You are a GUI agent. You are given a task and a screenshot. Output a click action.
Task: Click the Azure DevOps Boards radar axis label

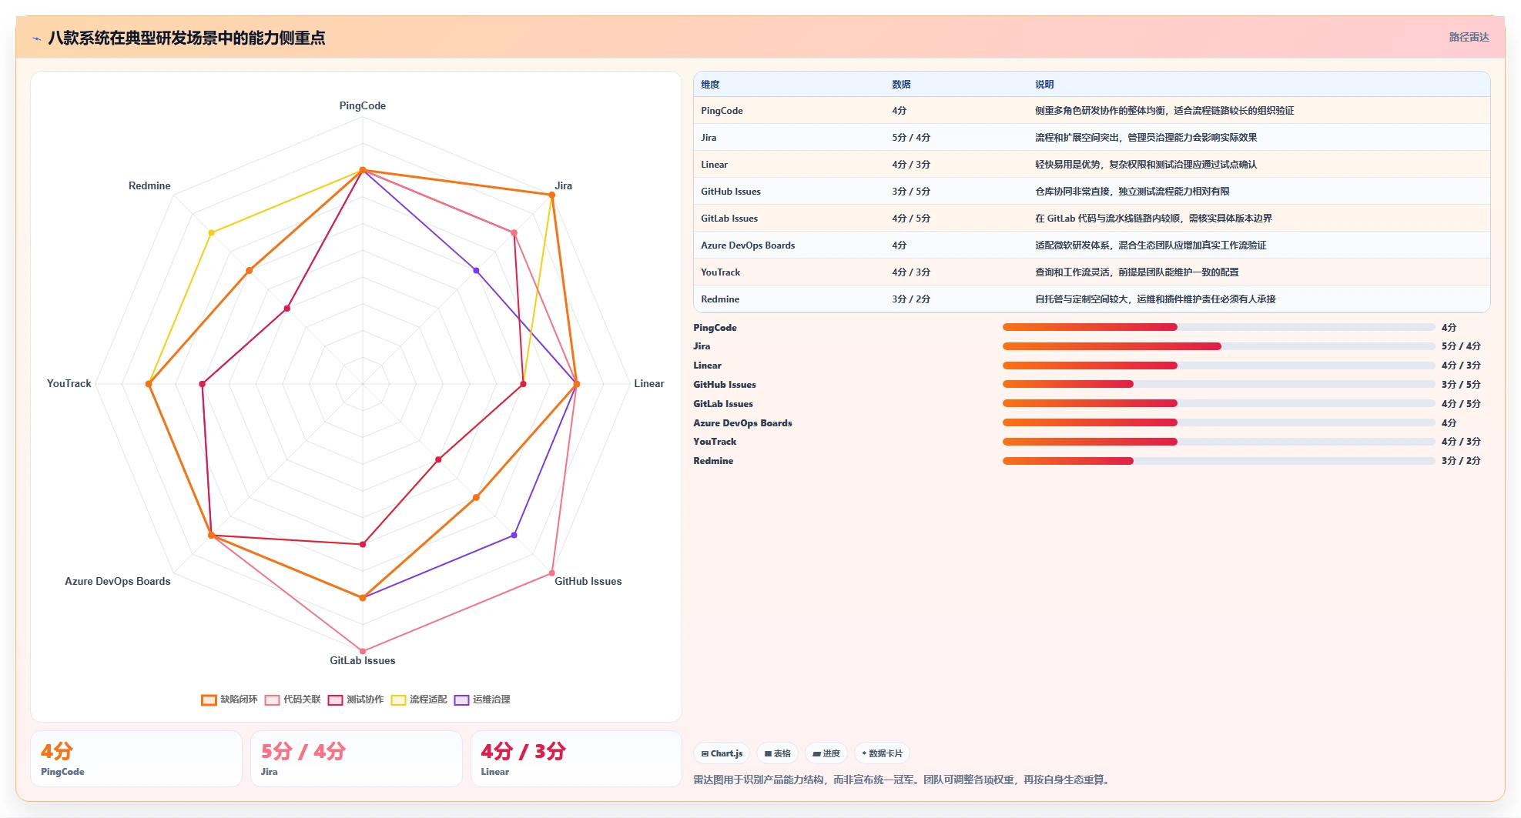click(118, 582)
